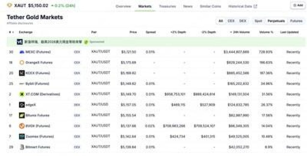307x156 pixels.
Task: Filter markets to DEX only
Action: 242,21
